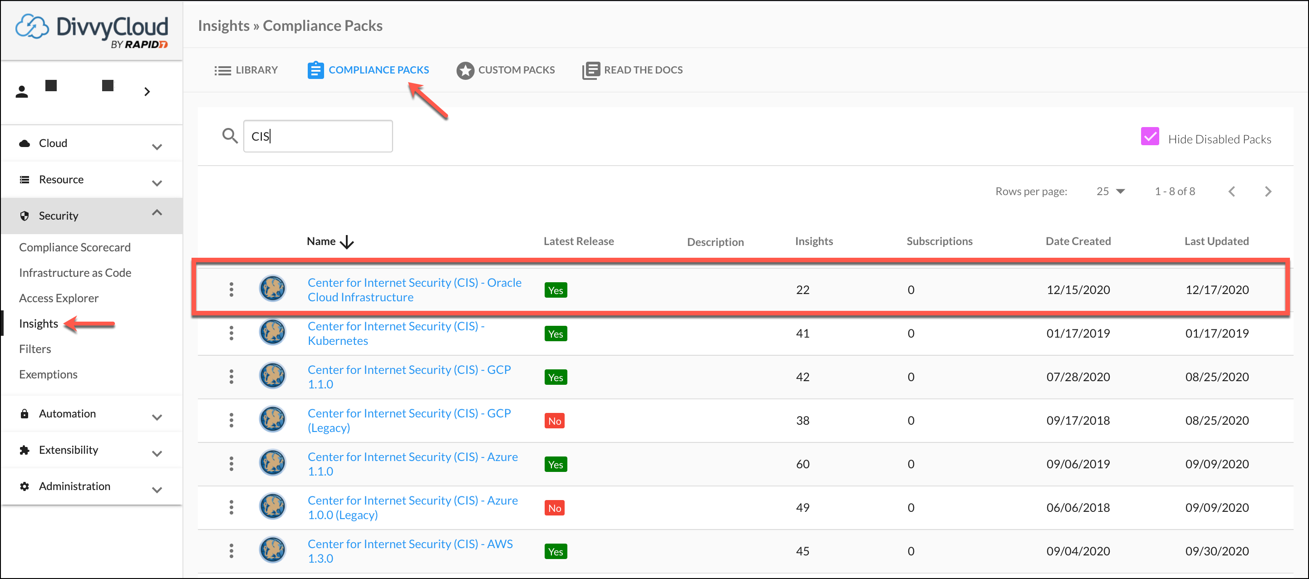Expand the Extensibility menu section

coord(92,450)
